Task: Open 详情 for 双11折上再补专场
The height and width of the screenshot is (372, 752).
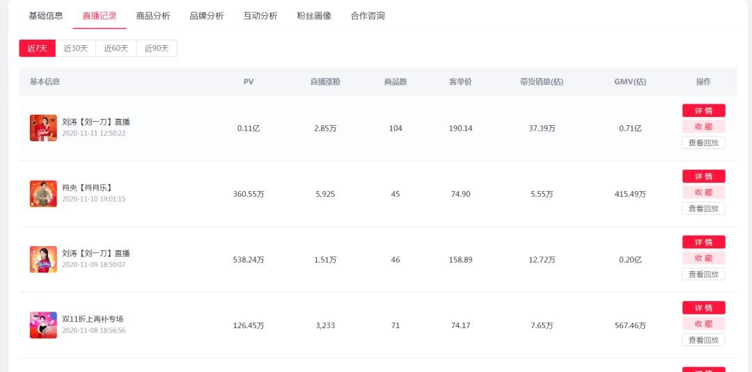Action: click(x=703, y=308)
